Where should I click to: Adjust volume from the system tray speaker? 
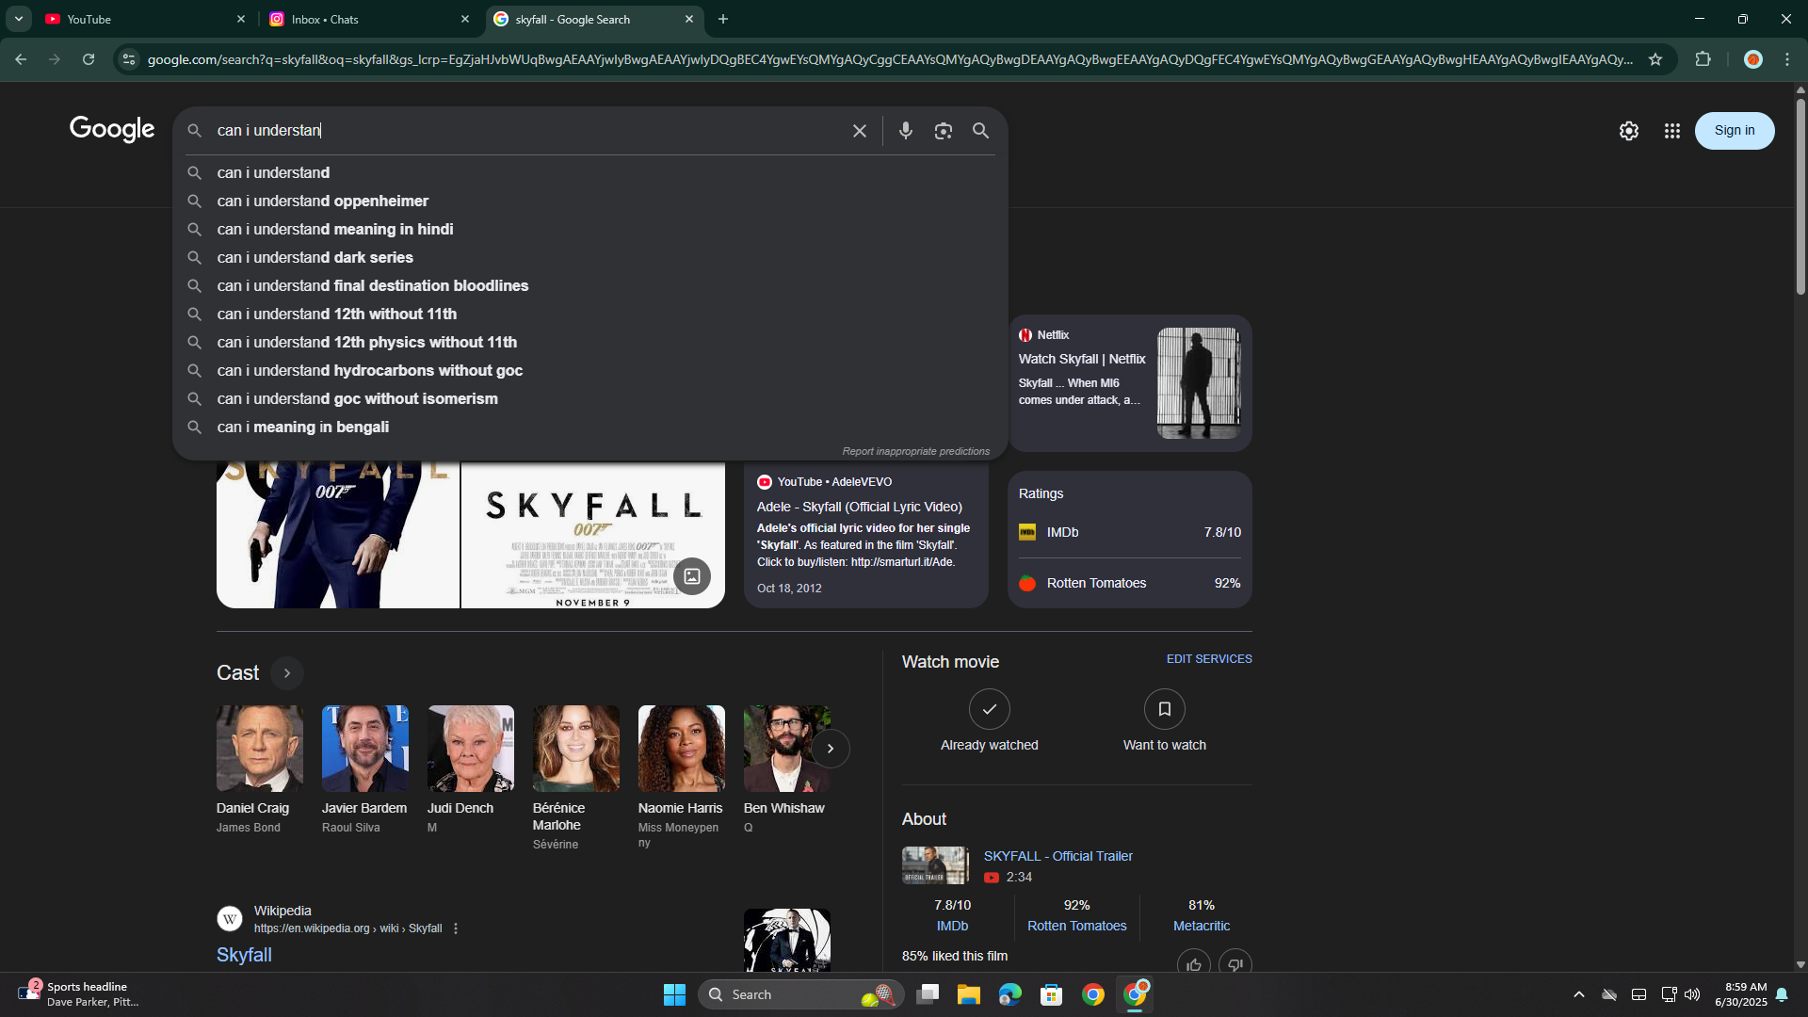[1692, 994]
